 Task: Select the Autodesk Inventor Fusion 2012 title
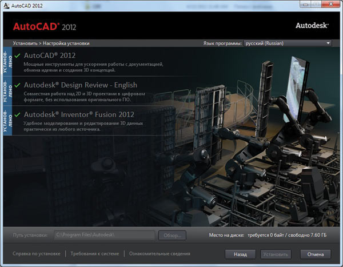[x=79, y=114]
